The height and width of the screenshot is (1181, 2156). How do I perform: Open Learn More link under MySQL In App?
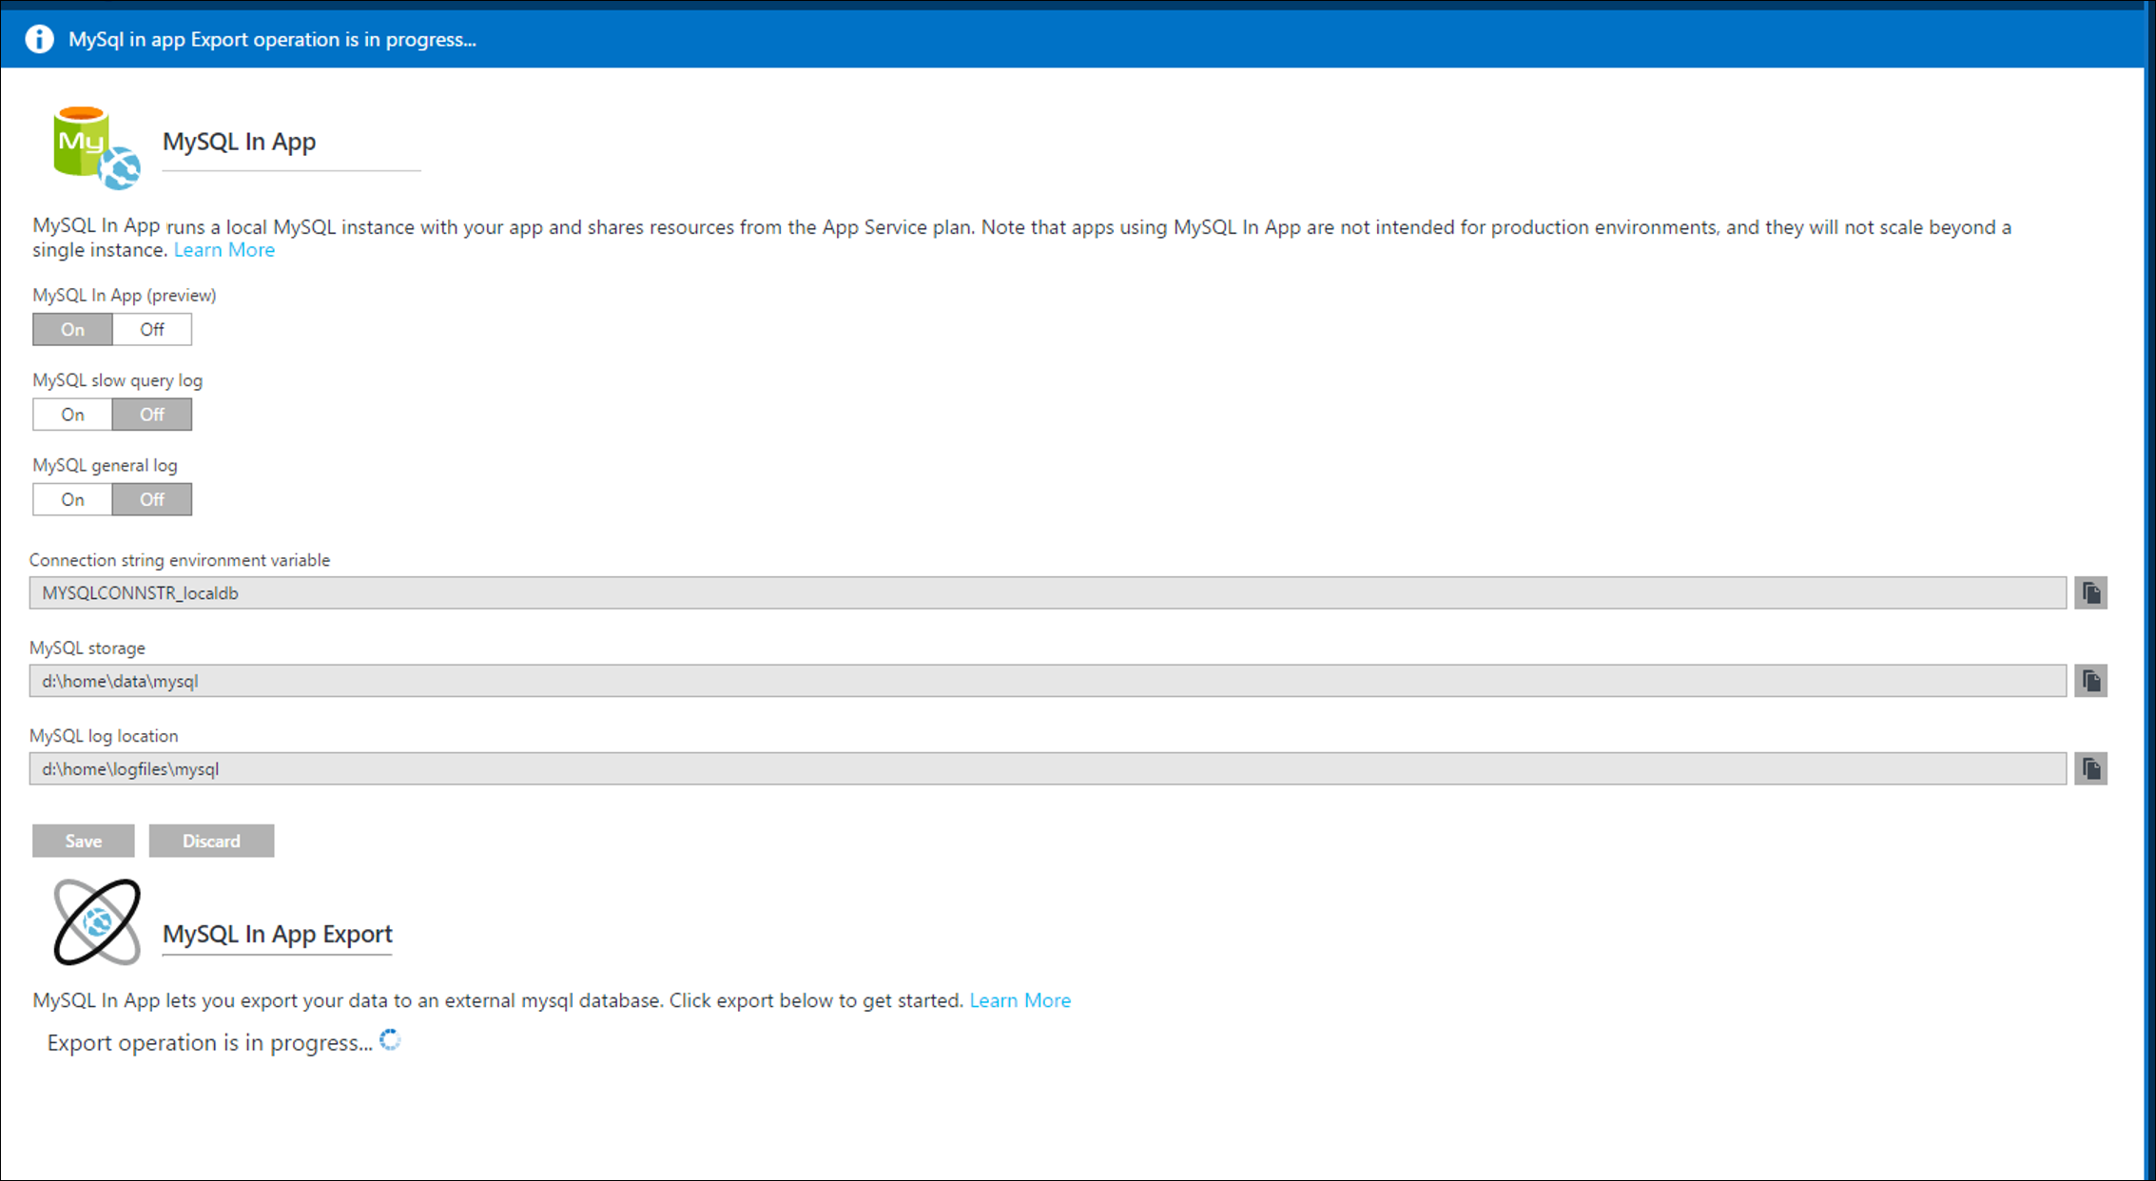tap(224, 250)
